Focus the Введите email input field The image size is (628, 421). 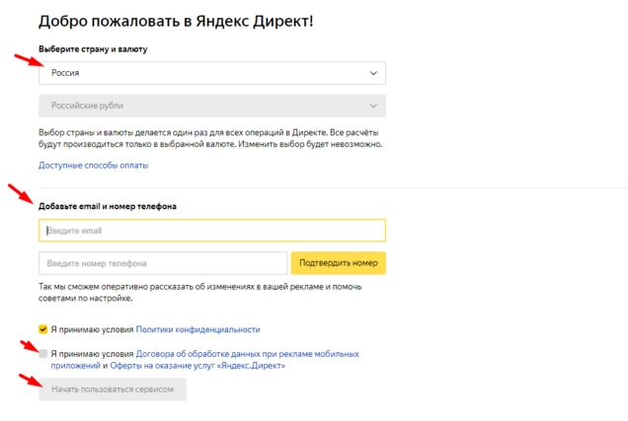coord(212,231)
